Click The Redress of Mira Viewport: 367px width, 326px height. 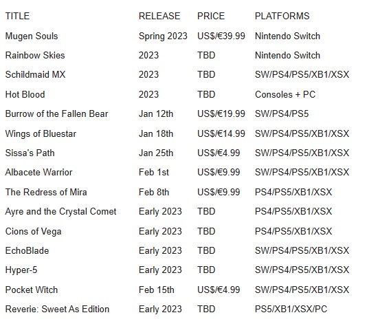46,193
